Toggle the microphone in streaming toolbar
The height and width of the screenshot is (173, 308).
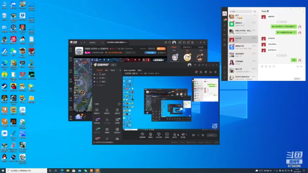[174, 135]
